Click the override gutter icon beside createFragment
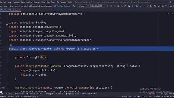Screen dimensions: 174x98 3,88
